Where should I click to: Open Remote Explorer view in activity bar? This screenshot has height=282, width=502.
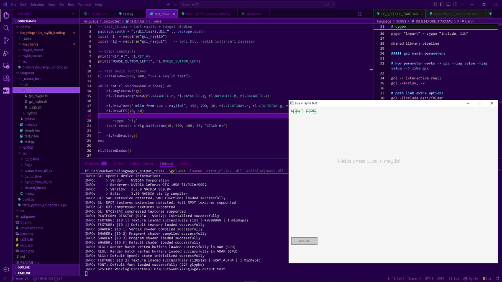[x=6, y=66]
